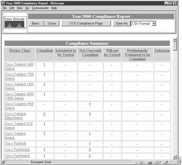This screenshot has width=182, height=165.
Task: Click the security lock icon in status bar
Action: click(x=3, y=162)
